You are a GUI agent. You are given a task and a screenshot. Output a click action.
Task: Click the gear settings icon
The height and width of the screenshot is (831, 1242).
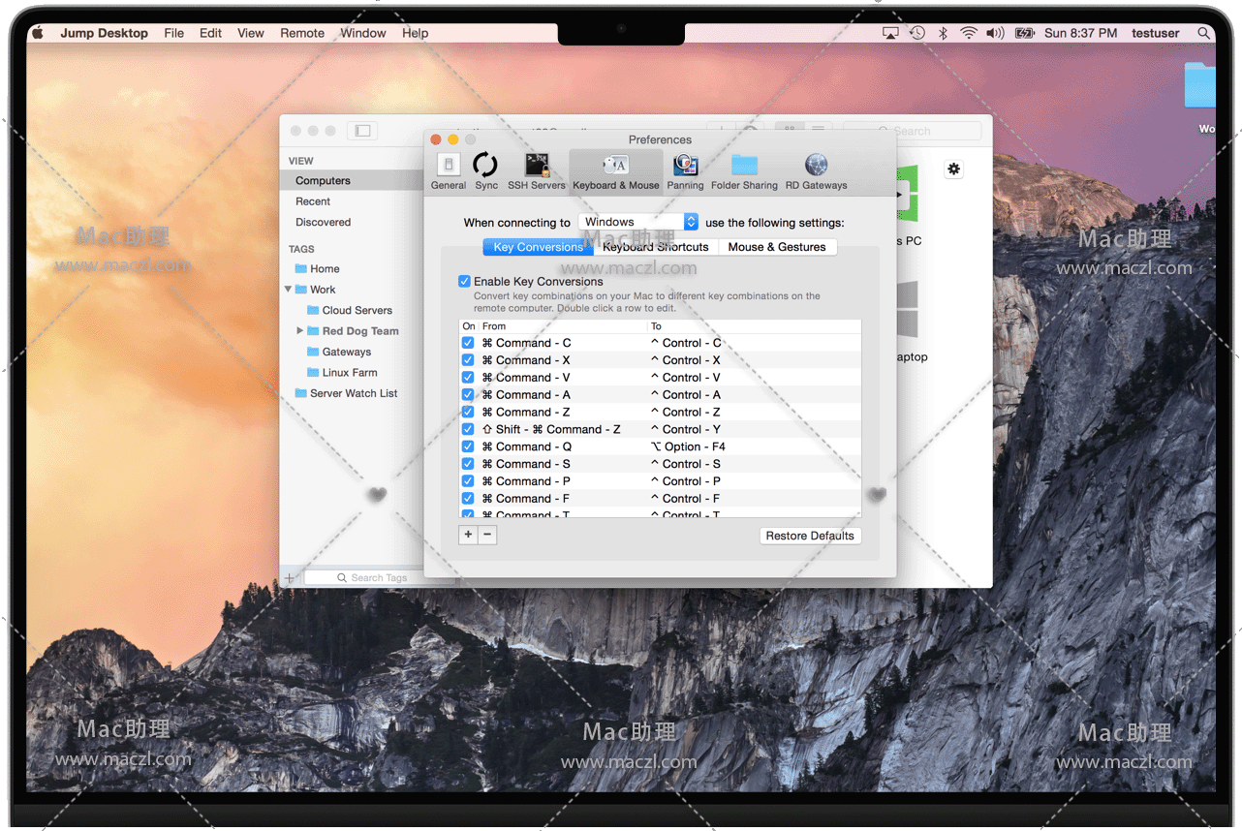coord(954,169)
